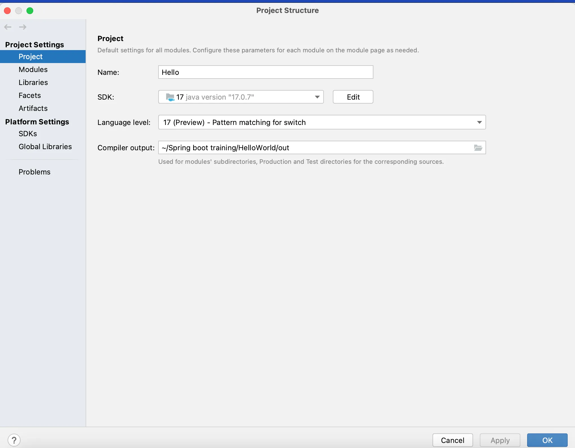Select Modules in Project Settings
575x448 pixels.
(x=33, y=70)
